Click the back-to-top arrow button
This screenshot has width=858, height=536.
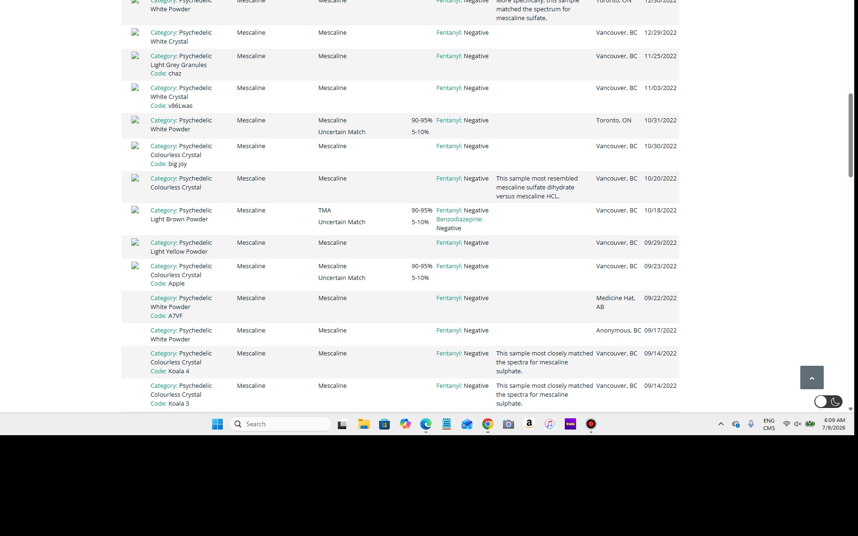[812, 377]
